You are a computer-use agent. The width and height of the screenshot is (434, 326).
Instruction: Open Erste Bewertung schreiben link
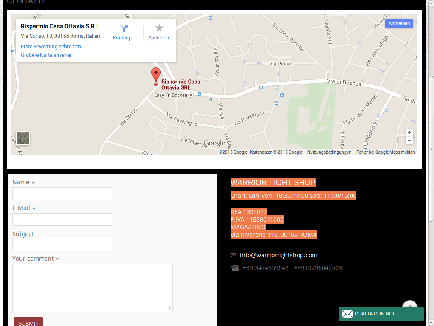click(51, 47)
